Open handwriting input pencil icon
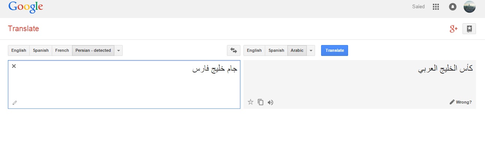485x146 pixels. click(15, 102)
